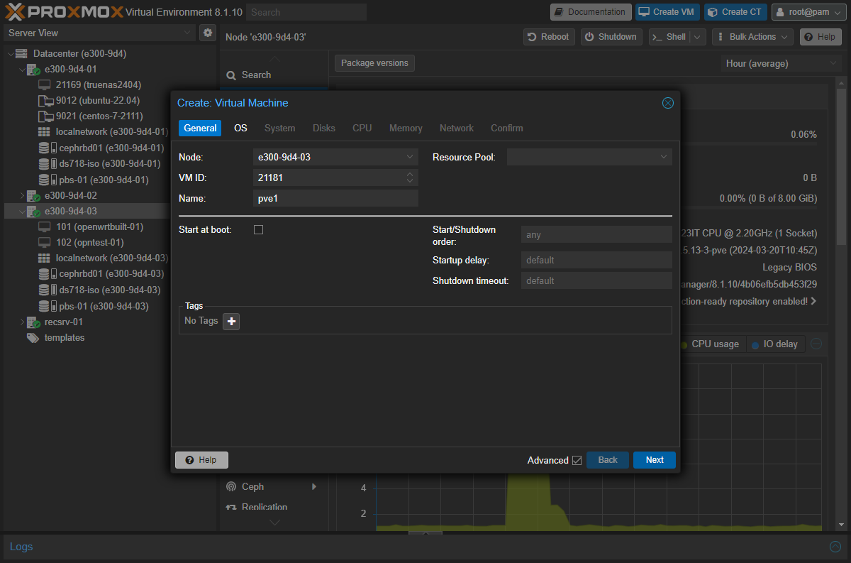Collapse the e300-9d4-03 node
The image size is (851, 563).
(22, 212)
